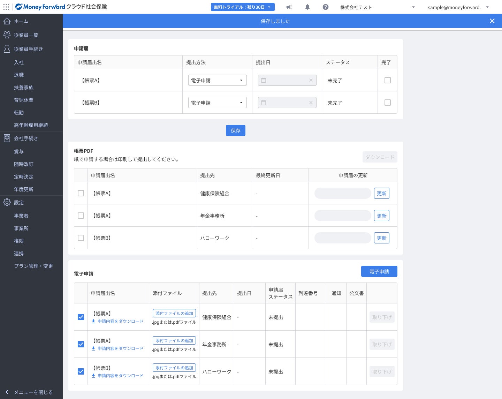Image resolution: width=502 pixels, height=399 pixels.
Task: Select 帳票B ハローワーク PDF checkbox
Action: (x=81, y=238)
